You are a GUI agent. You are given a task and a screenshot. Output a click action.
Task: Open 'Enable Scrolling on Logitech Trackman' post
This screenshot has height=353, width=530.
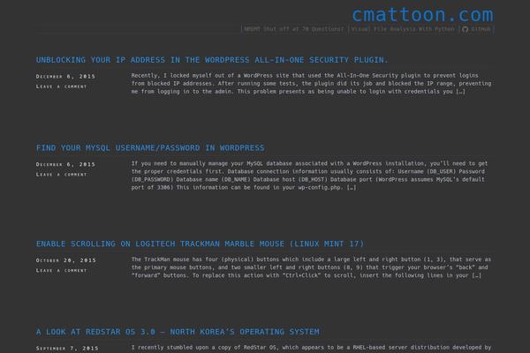click(200, 244)
